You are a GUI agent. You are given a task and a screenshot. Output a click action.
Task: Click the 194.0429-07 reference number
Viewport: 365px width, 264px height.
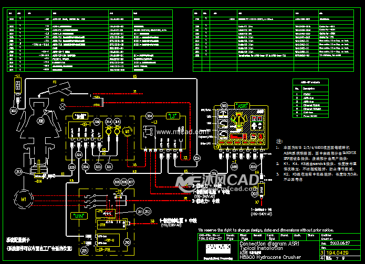(210, 238)
